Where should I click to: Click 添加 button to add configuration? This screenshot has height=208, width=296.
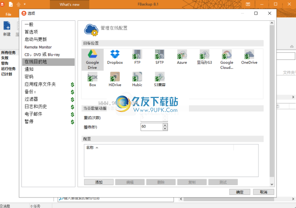pos(99,182)
